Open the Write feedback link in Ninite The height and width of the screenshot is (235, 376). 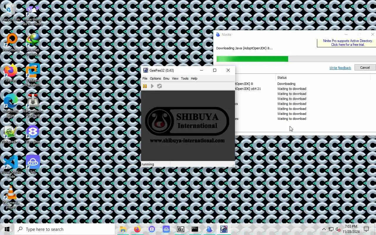[x=340, y=68]
